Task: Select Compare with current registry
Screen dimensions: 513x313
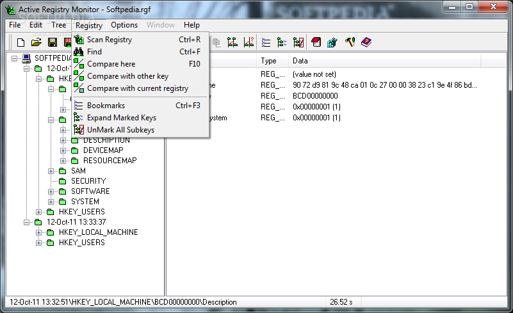Action: 140,88
